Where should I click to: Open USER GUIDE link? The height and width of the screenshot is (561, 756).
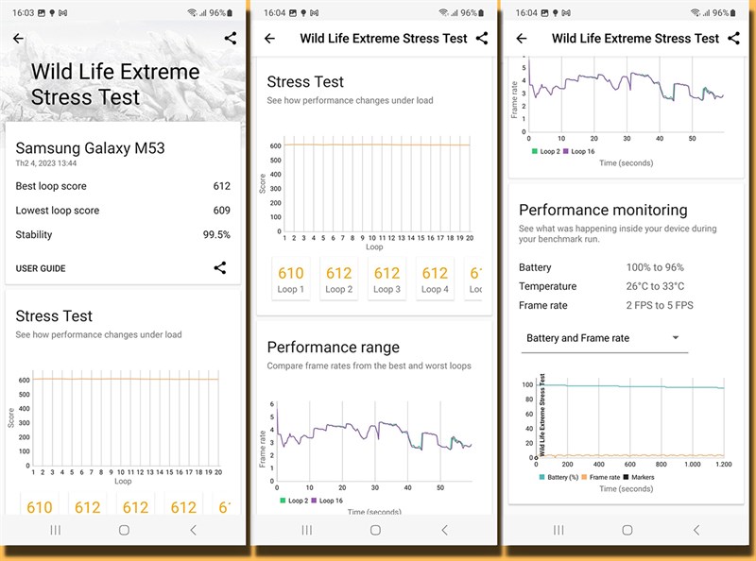pyautogui.click(x=41, y=268)
